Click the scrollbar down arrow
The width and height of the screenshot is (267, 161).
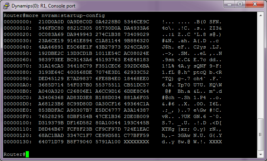(x=261, y=154)
